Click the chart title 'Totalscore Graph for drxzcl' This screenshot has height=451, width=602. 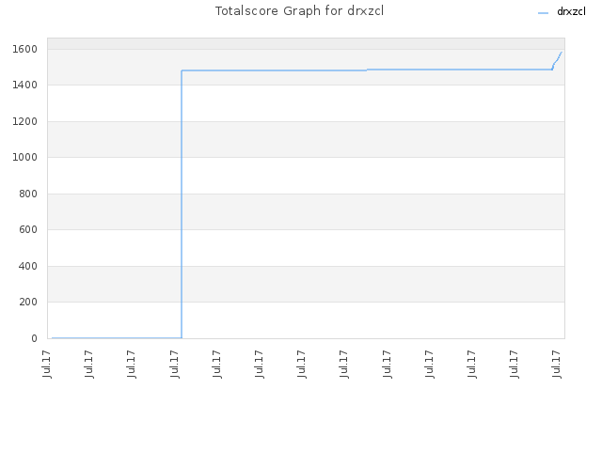tap(299, 11)
